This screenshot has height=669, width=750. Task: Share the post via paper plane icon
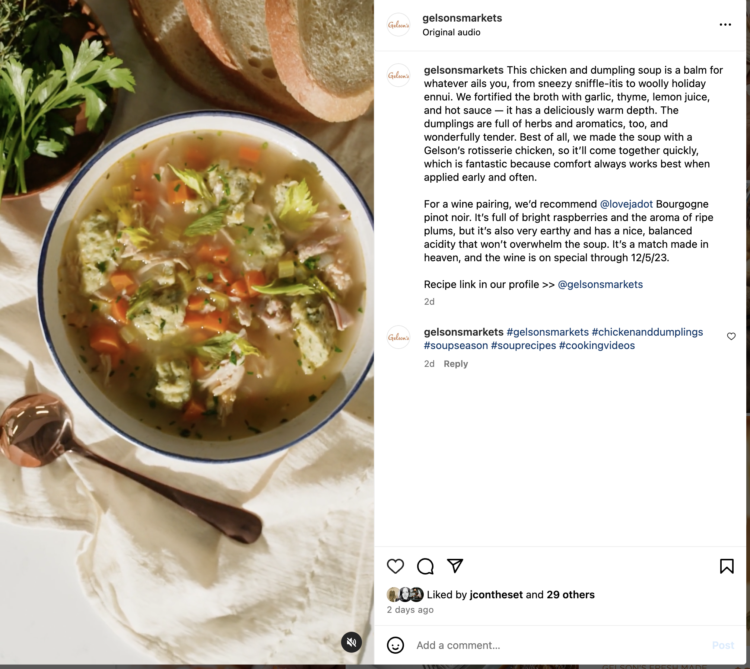coord(455,566)
